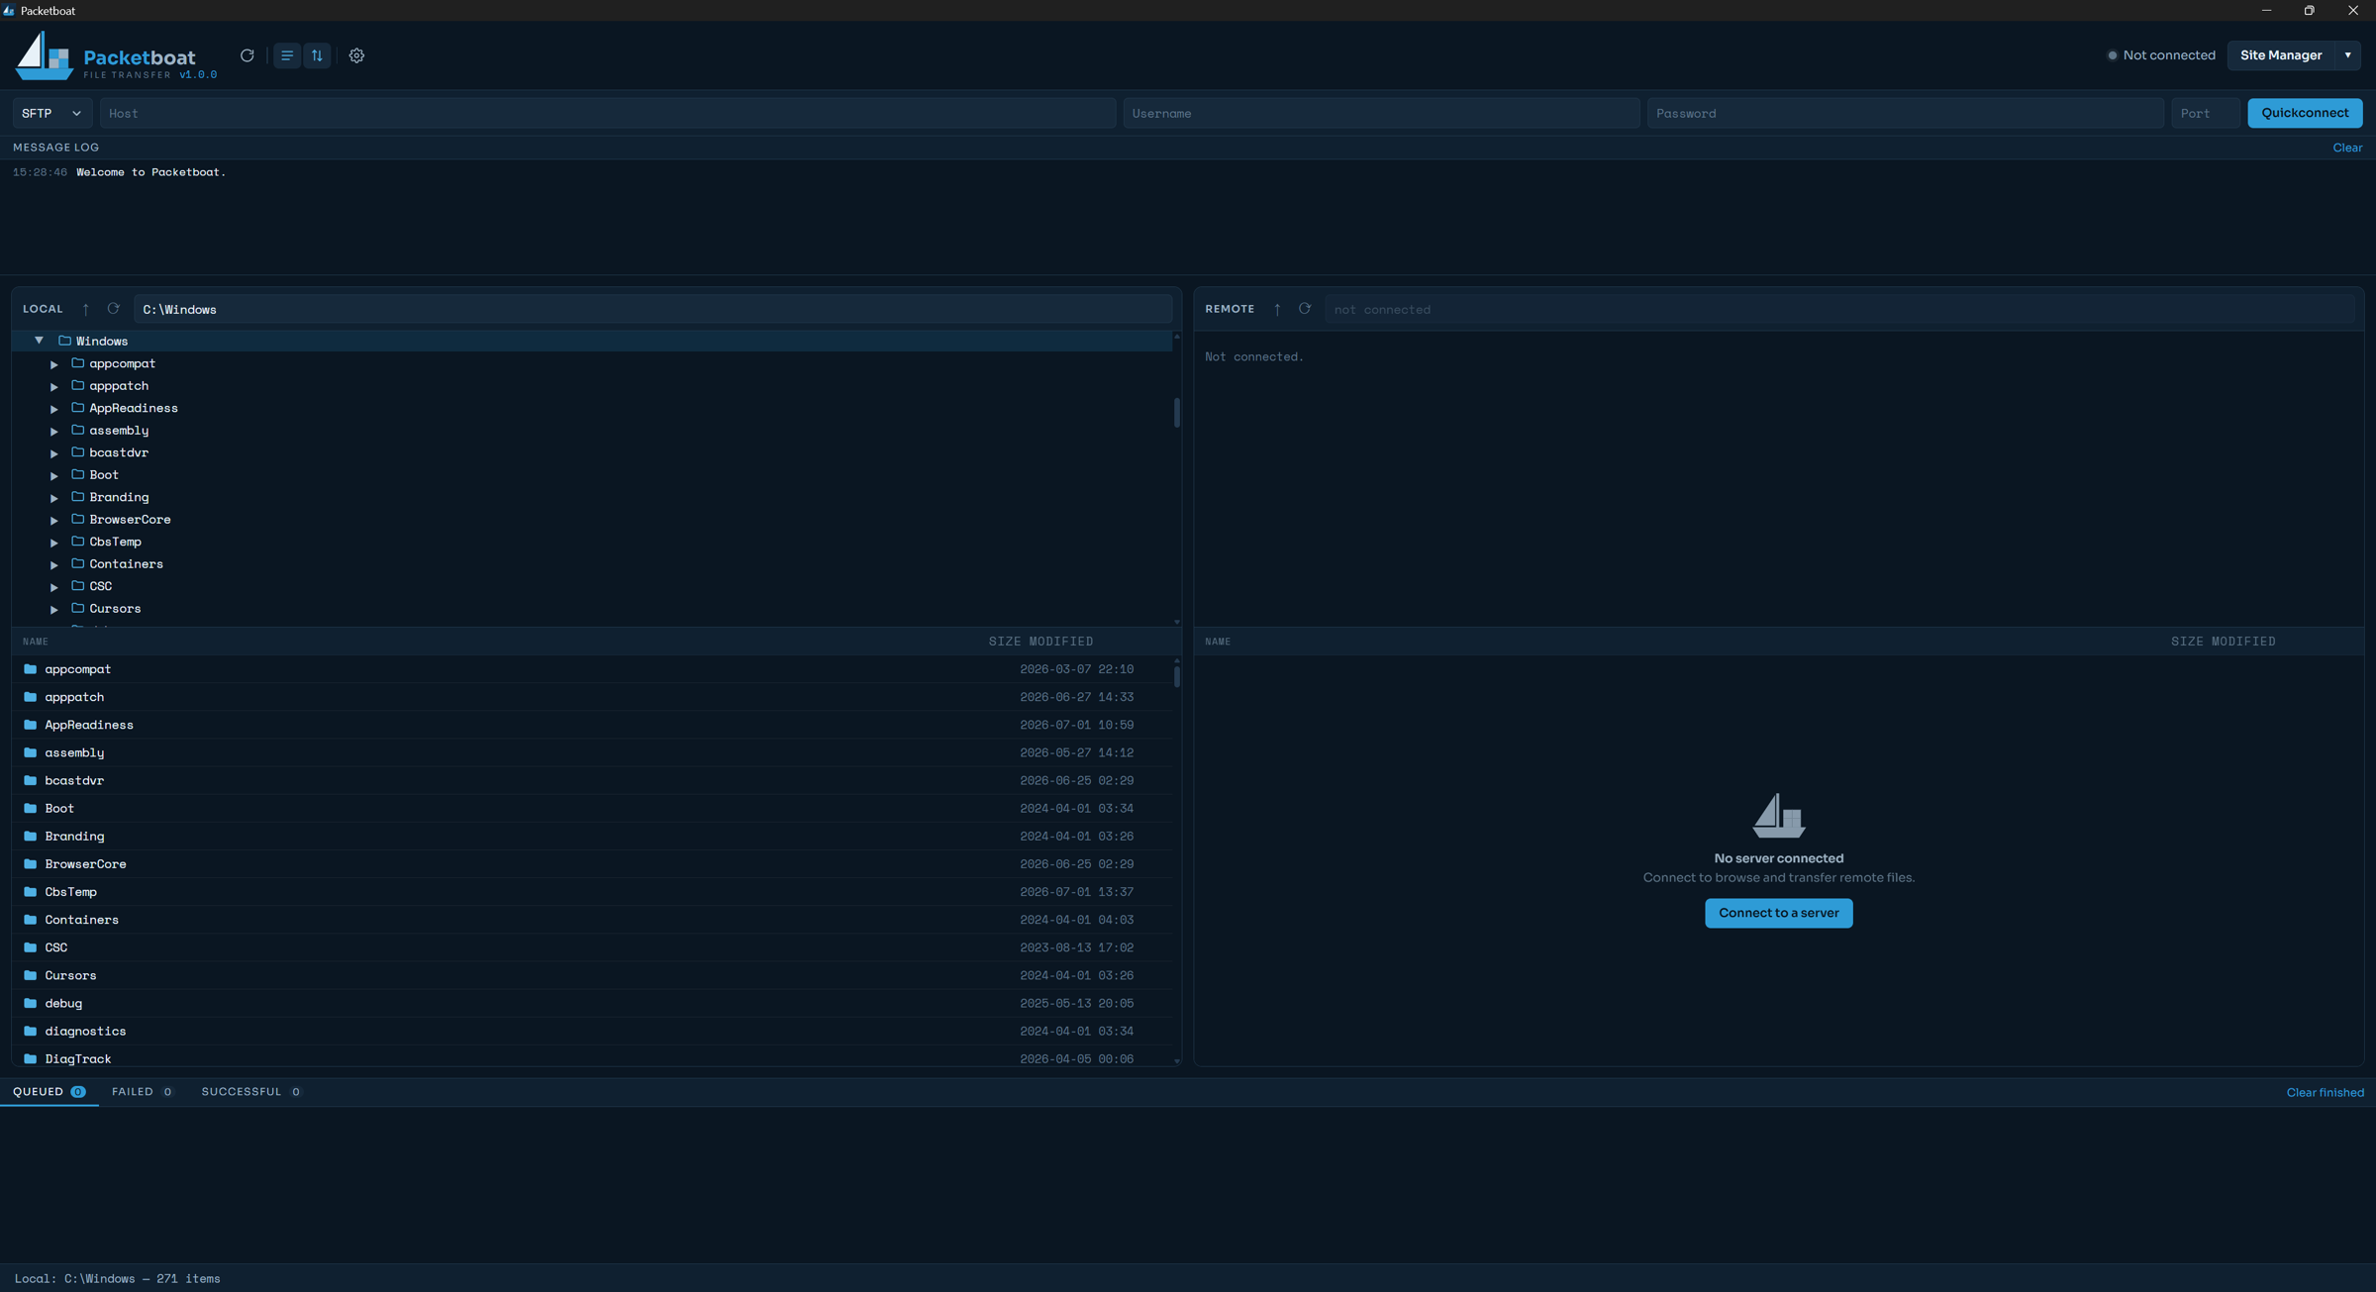Expand the assembly tree node
Viewport: 2376px width, 1292px height.
(x=54, y=431)
